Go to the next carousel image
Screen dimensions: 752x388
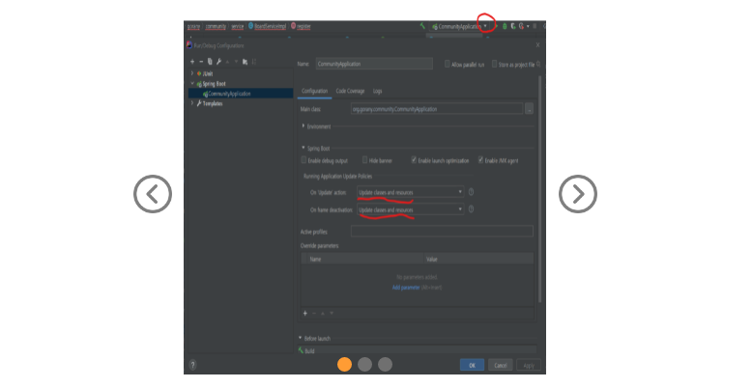click(578, 194)
